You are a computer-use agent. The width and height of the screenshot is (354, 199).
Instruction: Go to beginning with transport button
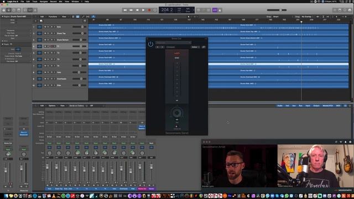point(137,10)
